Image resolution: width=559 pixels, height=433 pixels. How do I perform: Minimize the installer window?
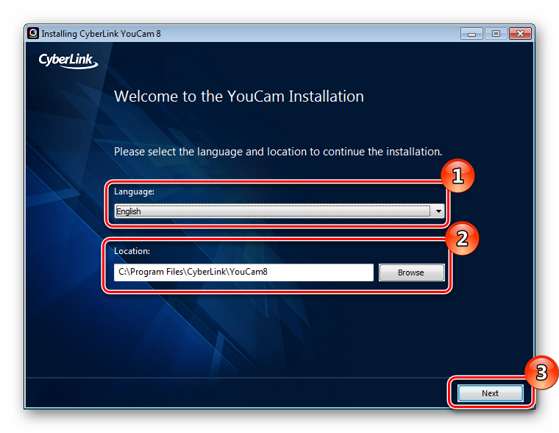[x=471, y=34]
